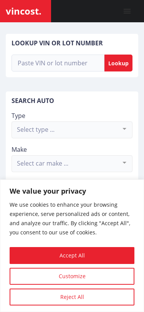Reject all cookies
This screenshot has height=312, width=144.
tap(72, 297)
